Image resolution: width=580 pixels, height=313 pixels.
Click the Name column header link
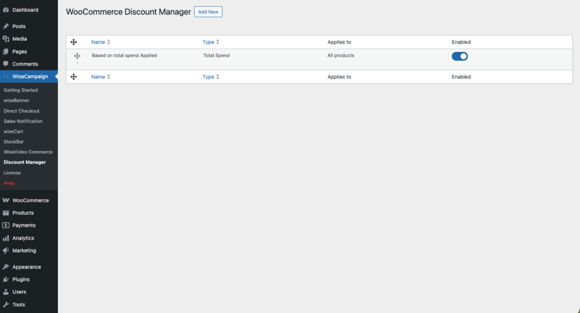[98, 42]
